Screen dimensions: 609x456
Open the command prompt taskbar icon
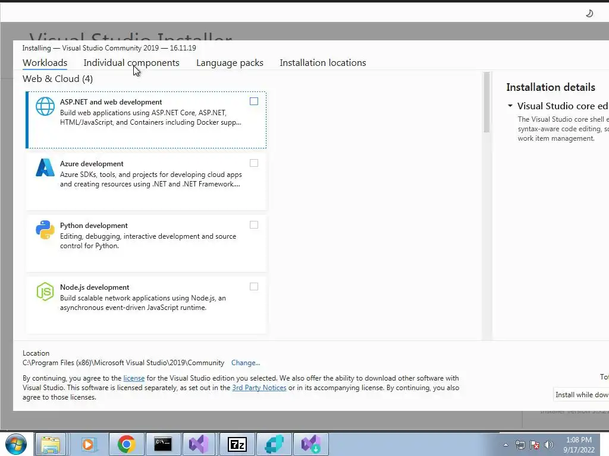(x=163, y=444)
